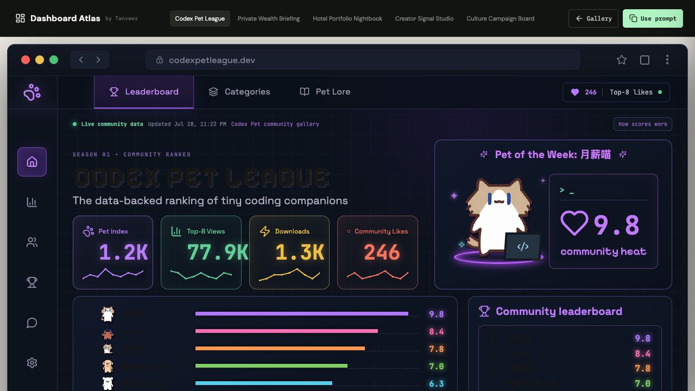
Task: Click the pet sprite in the 8.4 row
Action: [x=108, y=333]
